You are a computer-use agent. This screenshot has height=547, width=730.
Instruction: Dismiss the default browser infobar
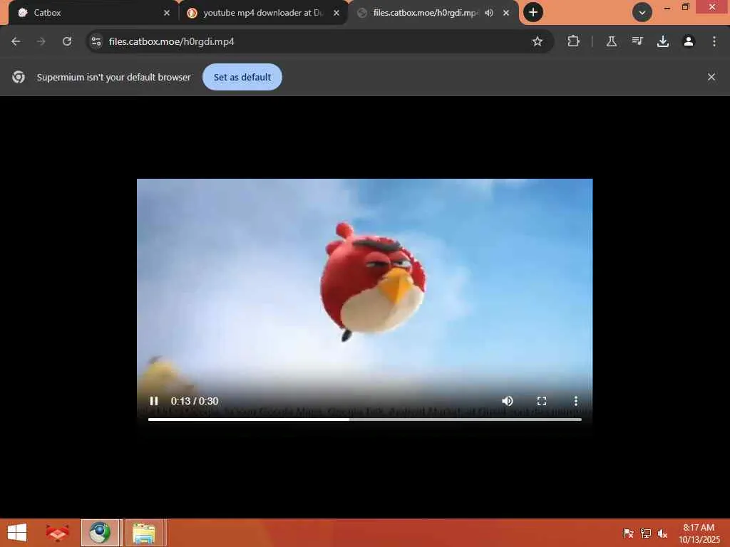711,77
